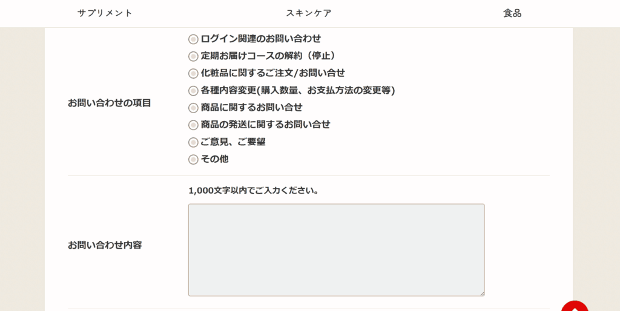Image resolution: width=620 pixels, height=311 pixels.
Task: Click the ご意見、ご要望 label text
Action: tap(233, 142)
